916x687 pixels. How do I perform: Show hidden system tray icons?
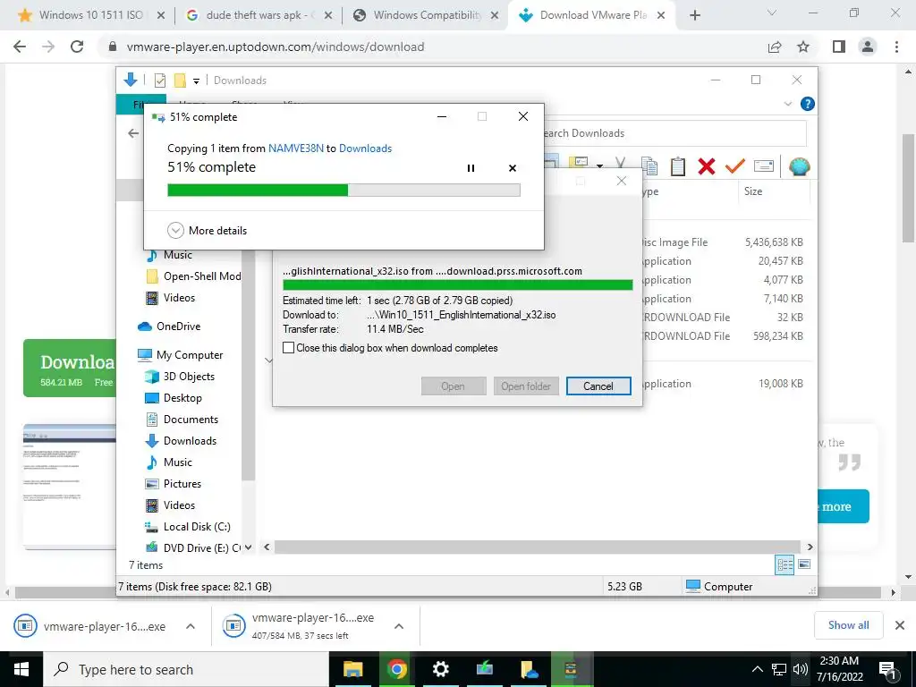[757, 669]
